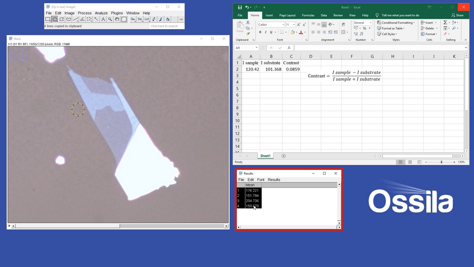The width and height of the screenshot is (474, 267).
Task: Select the Paintbrush tool in ImageJ
Action: click(x=161, y=19)
